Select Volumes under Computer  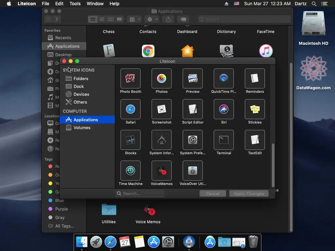[x=87, y=128]
